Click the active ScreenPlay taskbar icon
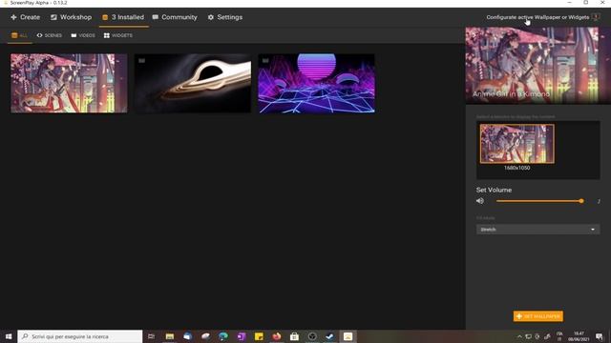The image size is (611, 343). [348, 336]
